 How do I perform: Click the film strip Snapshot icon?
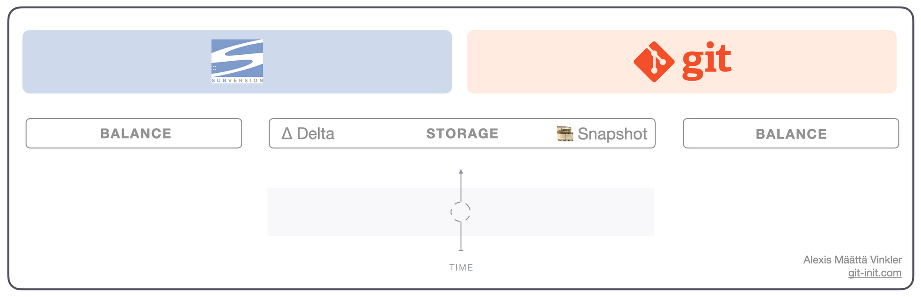pos(565,134)
